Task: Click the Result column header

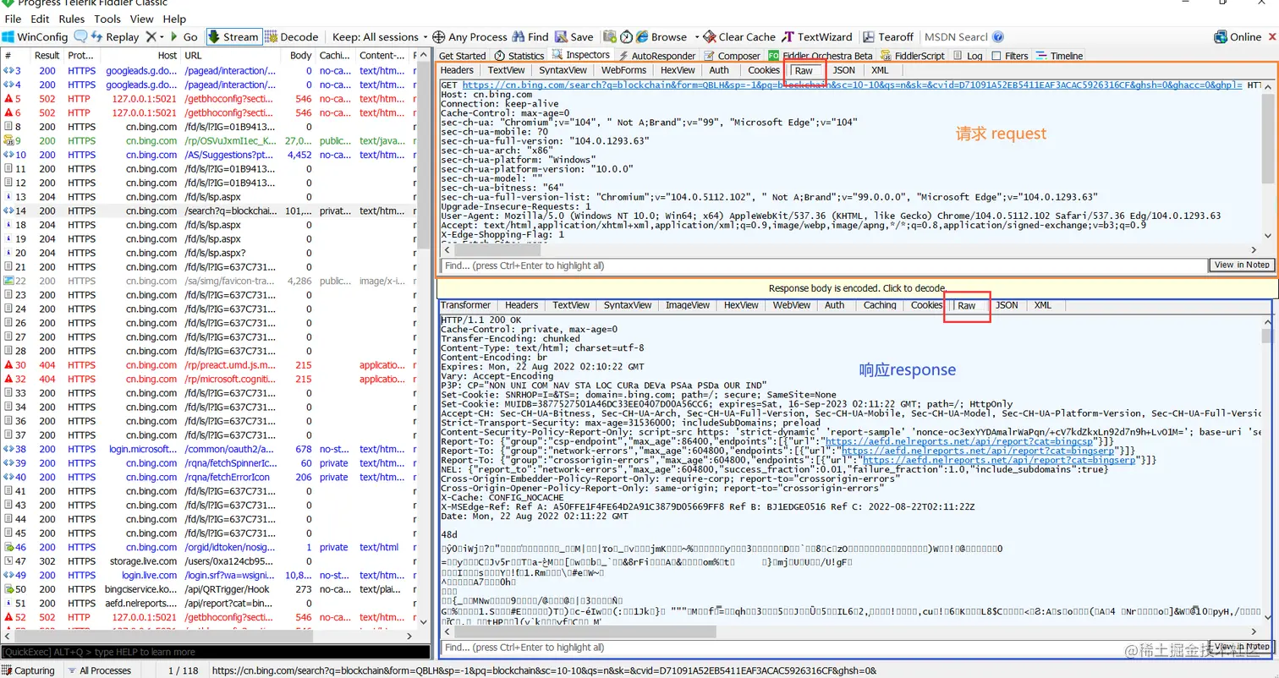Action: (47, 55)
